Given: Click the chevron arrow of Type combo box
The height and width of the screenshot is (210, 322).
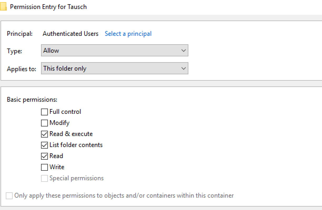Looking at the screenshot, I should 183,51.
